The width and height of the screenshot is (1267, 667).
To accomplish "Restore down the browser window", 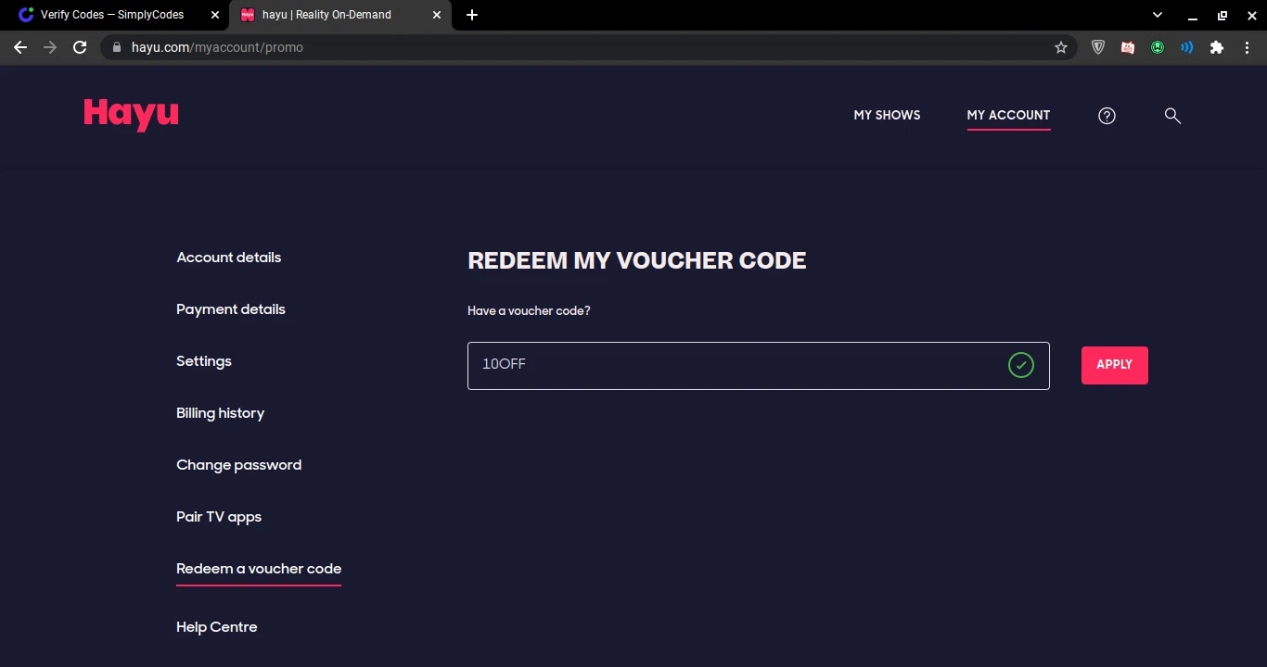I will (x=1222, y=15).
